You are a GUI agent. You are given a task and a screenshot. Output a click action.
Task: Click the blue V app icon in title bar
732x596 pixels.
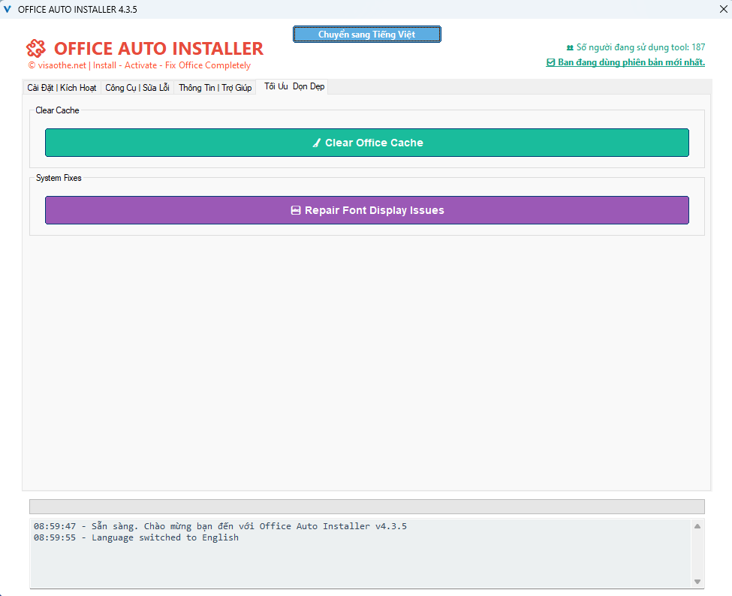tap(8, 9)
